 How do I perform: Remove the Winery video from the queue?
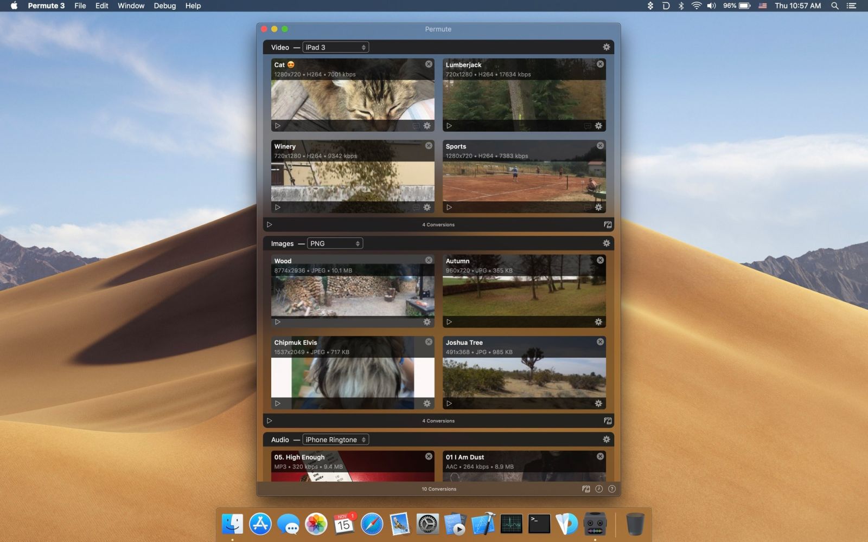coord(429,145)
